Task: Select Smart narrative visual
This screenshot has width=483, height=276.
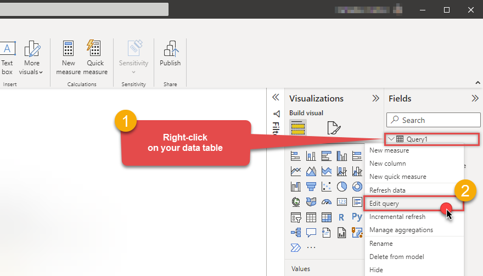Action: click(x=327, y=233)
